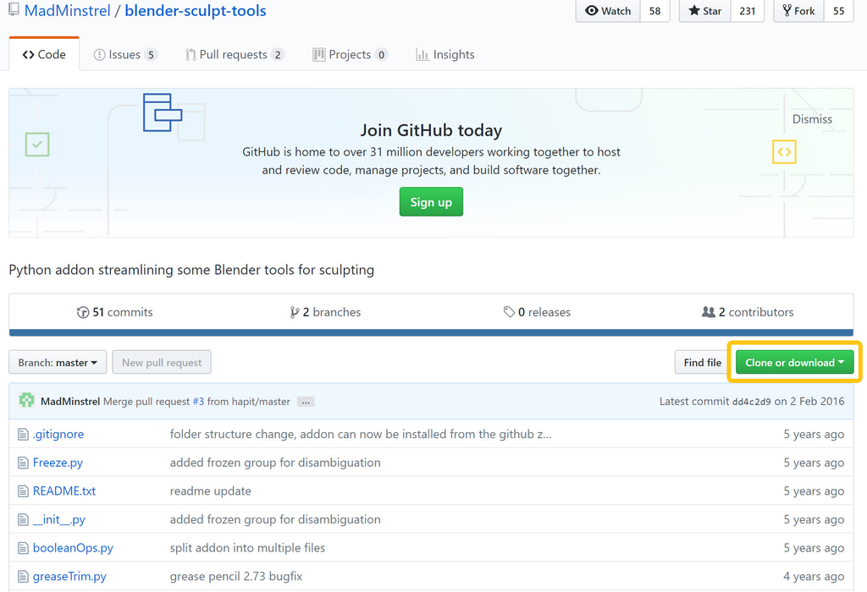This screenshot has height=592, width=867.
Task: Expand the commit message ellipsis button
Action: (305, 402)
